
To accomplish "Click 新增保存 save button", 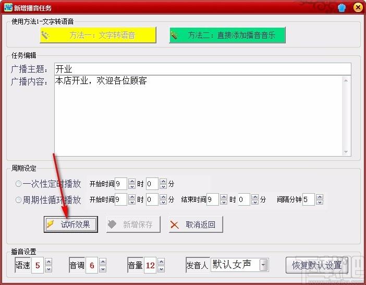I will coord(133,224).
